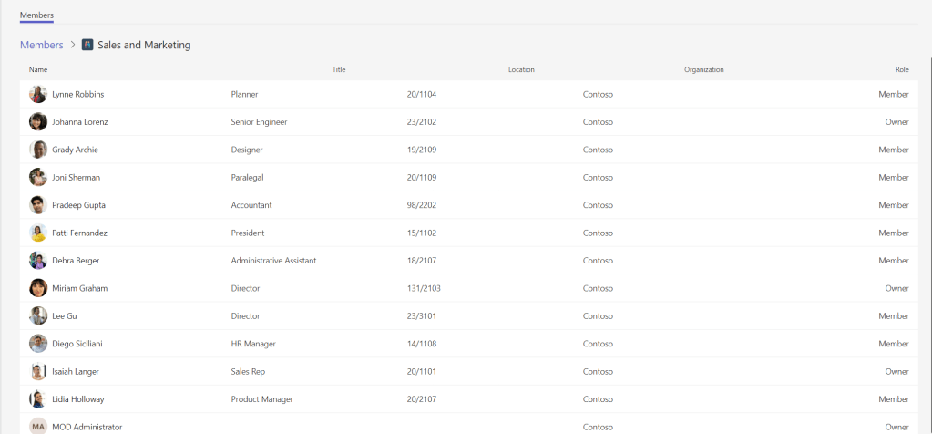Image resolution: width=932 pixels, height=434 pixels.
Task: Select Joni Sherman's avatar image
Action: point(38,178)
